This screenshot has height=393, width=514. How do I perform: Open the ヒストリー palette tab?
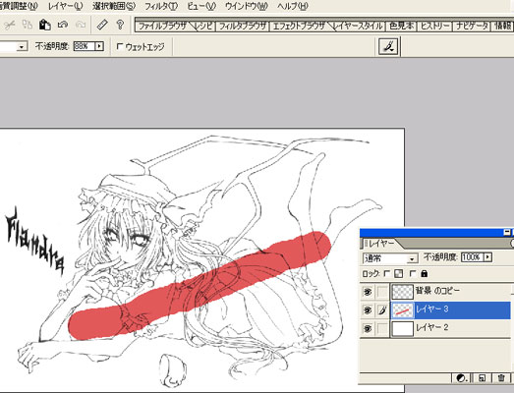(434, 26)
